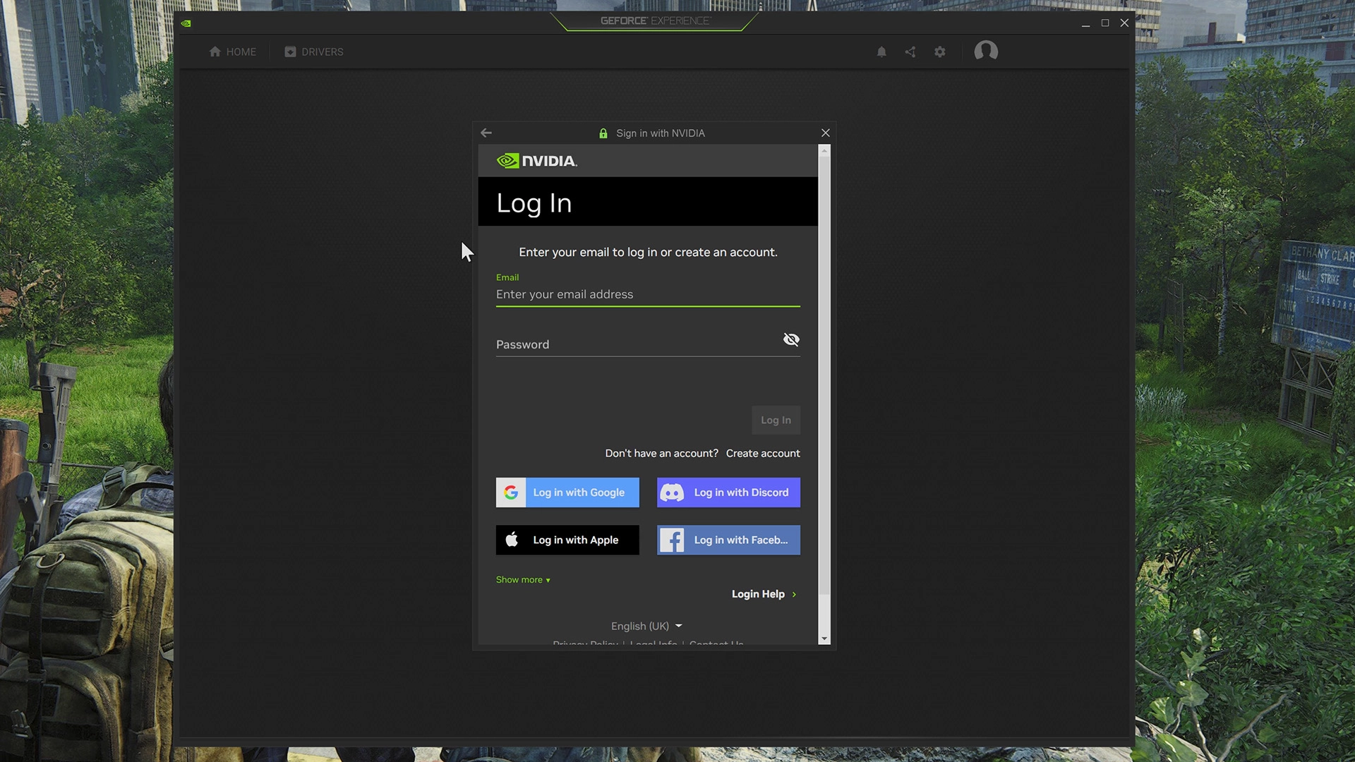Open the English (UK) language dropdown
The height and width of the screenshot is (762, 1355).
point(646,626)
